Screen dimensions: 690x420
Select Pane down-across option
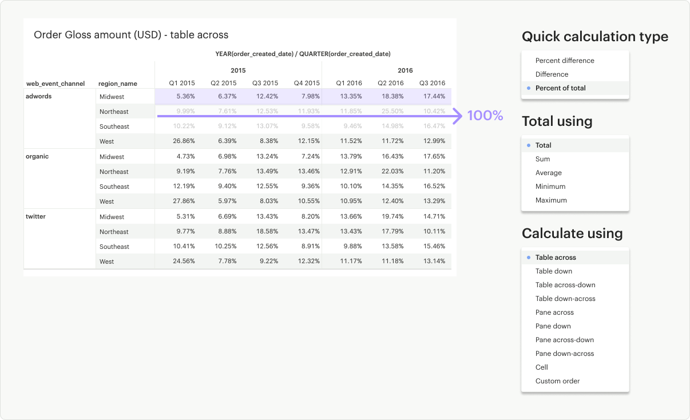click(x=564, y=354)
